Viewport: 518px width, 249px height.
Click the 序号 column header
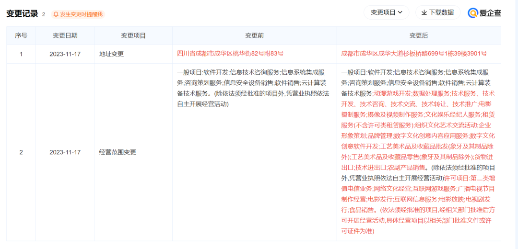[x=21, y=35]
